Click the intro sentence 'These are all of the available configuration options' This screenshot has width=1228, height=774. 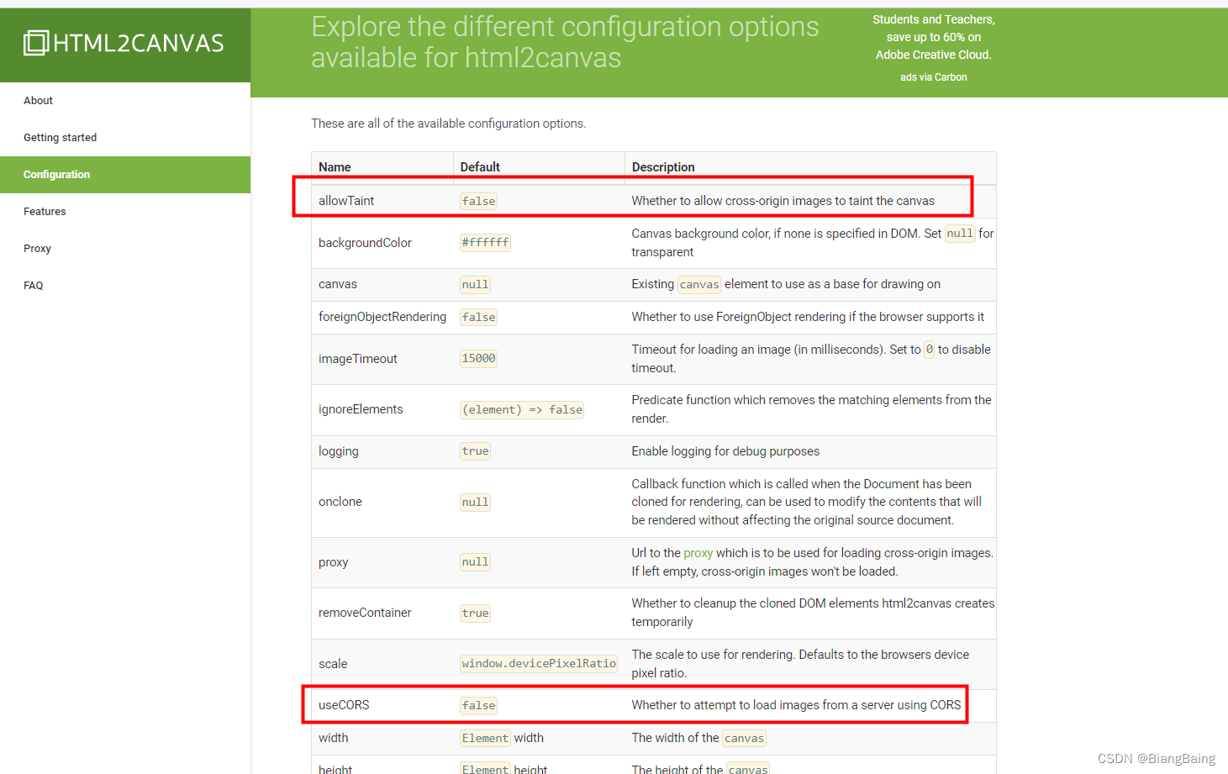coord(448,124)
